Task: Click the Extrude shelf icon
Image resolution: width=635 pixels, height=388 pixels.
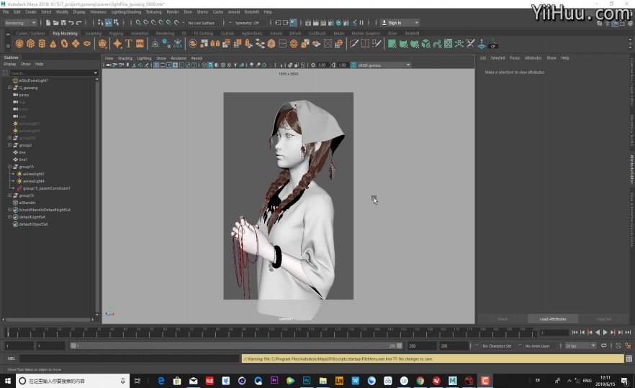Action: click(249, 44)
